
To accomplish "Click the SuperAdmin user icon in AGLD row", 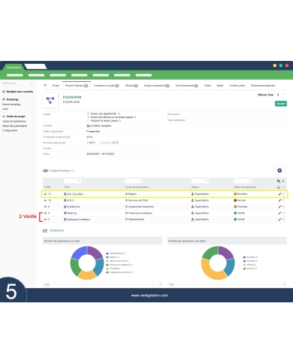I will pos(192,200).
